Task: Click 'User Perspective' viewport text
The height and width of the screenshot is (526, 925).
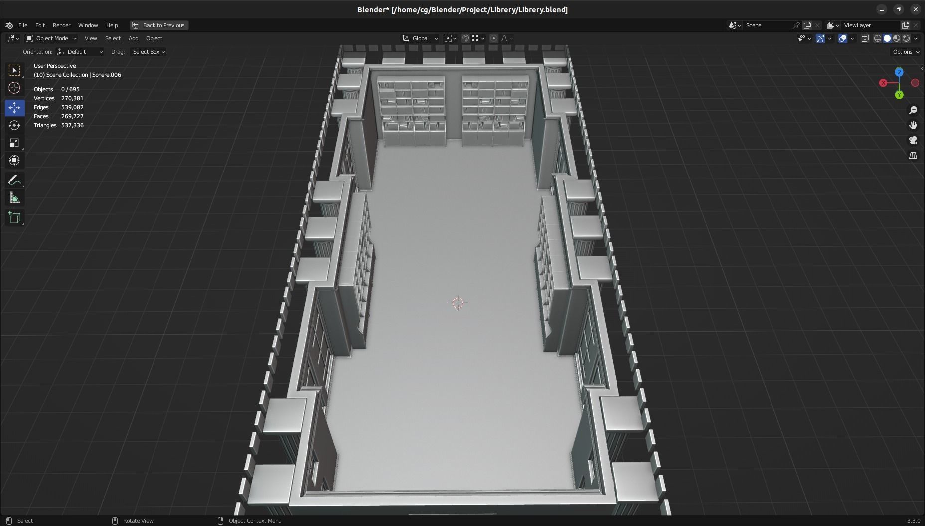Action: coord(55,66)
